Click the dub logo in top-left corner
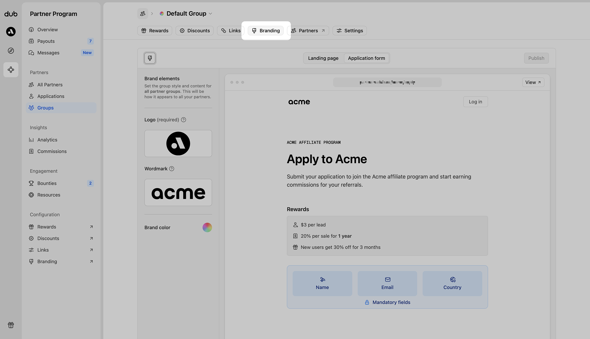 11,14
